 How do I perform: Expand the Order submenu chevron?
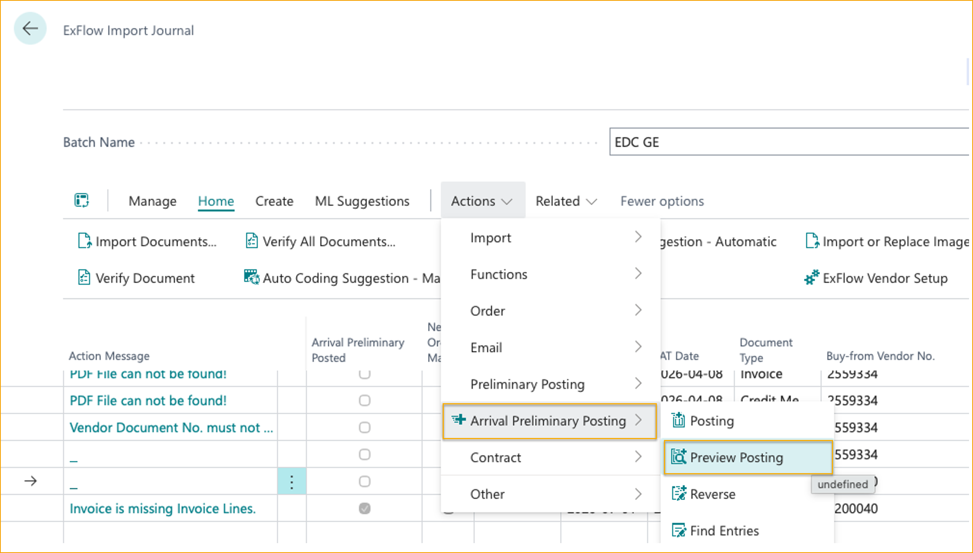coord(638,310)
